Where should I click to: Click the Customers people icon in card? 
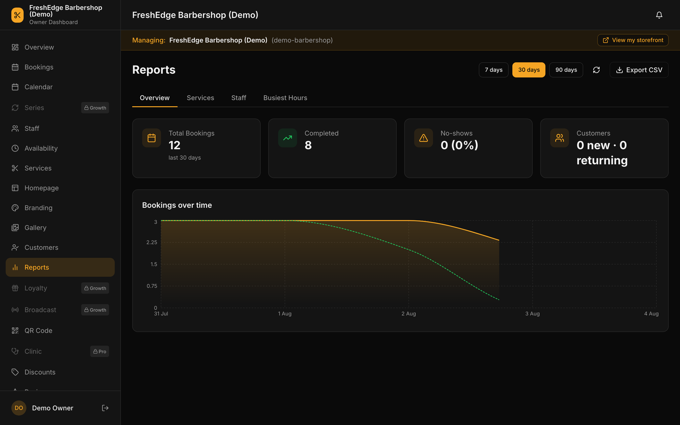(560, 138)
